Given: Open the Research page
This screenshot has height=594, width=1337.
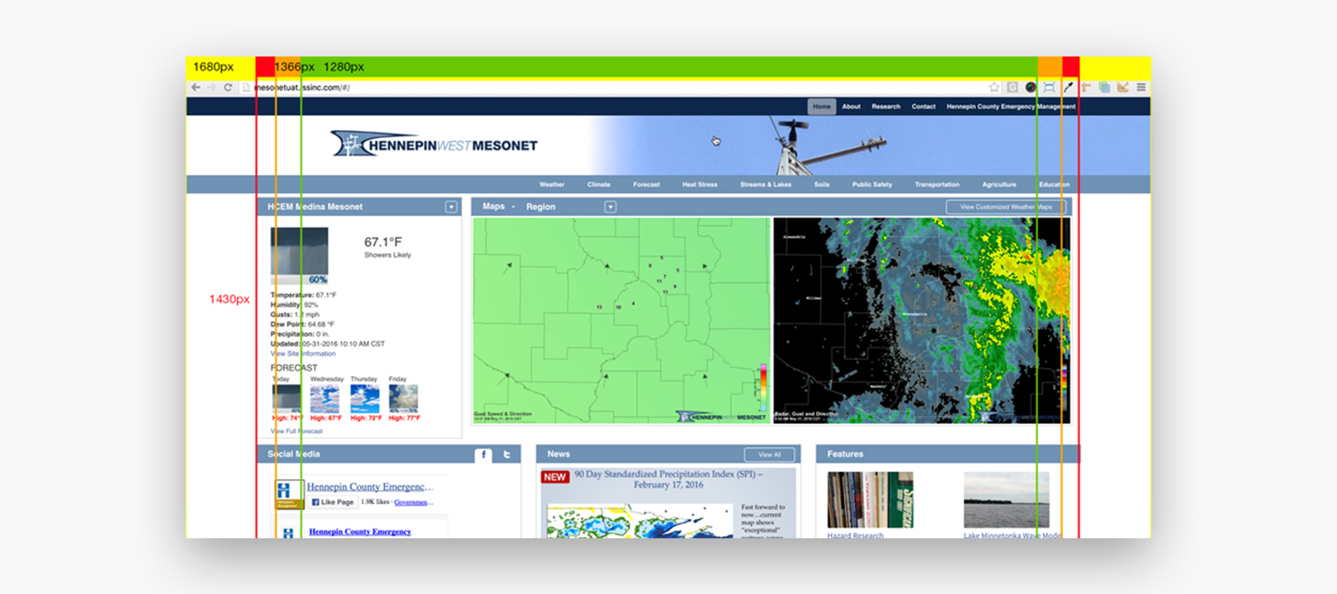Looking at the screenshot, I should pyautogui.click(x=886, y=107).
